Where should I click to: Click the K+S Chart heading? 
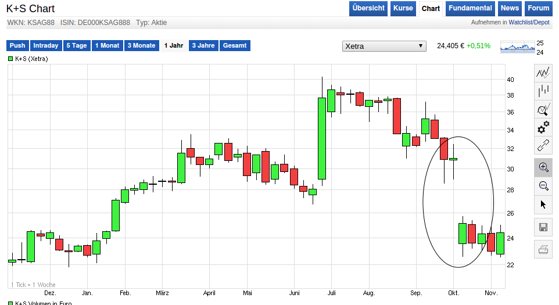[x=31, y=9]
